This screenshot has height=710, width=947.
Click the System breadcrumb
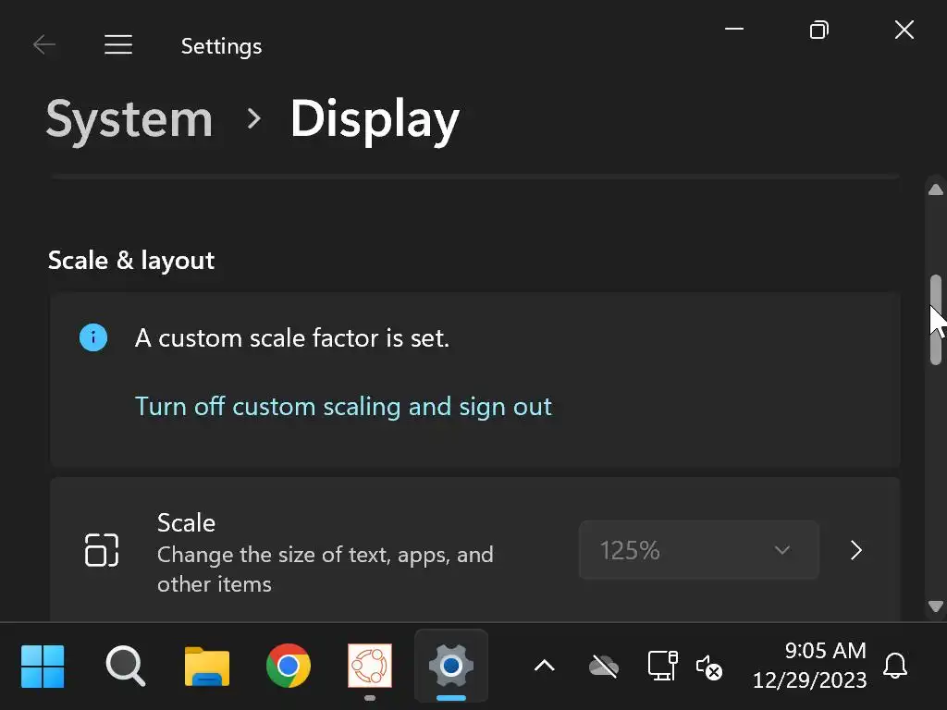click(129, 119)
